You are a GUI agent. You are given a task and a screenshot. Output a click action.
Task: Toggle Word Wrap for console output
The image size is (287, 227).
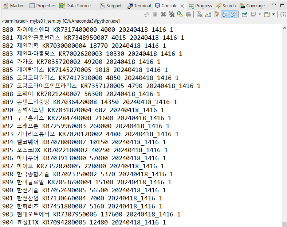tap(217, 14)
